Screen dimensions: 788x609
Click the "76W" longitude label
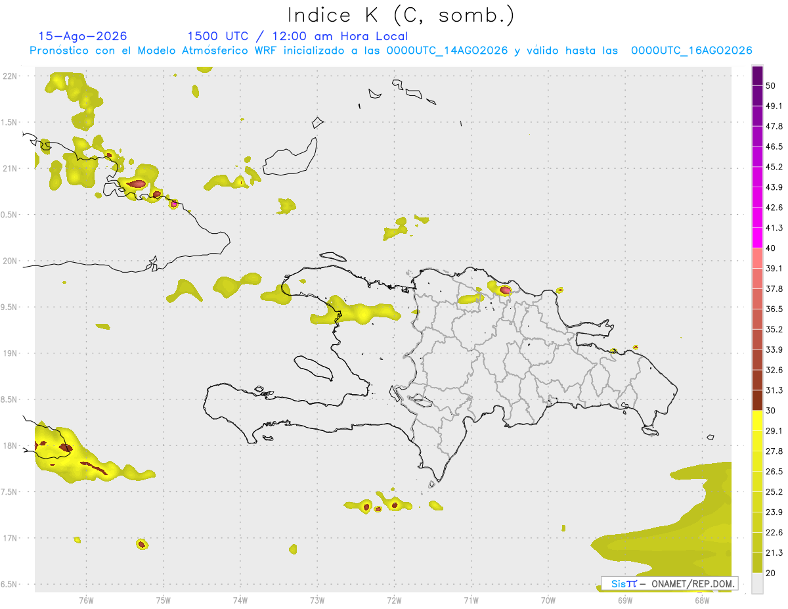click(86, 600)
